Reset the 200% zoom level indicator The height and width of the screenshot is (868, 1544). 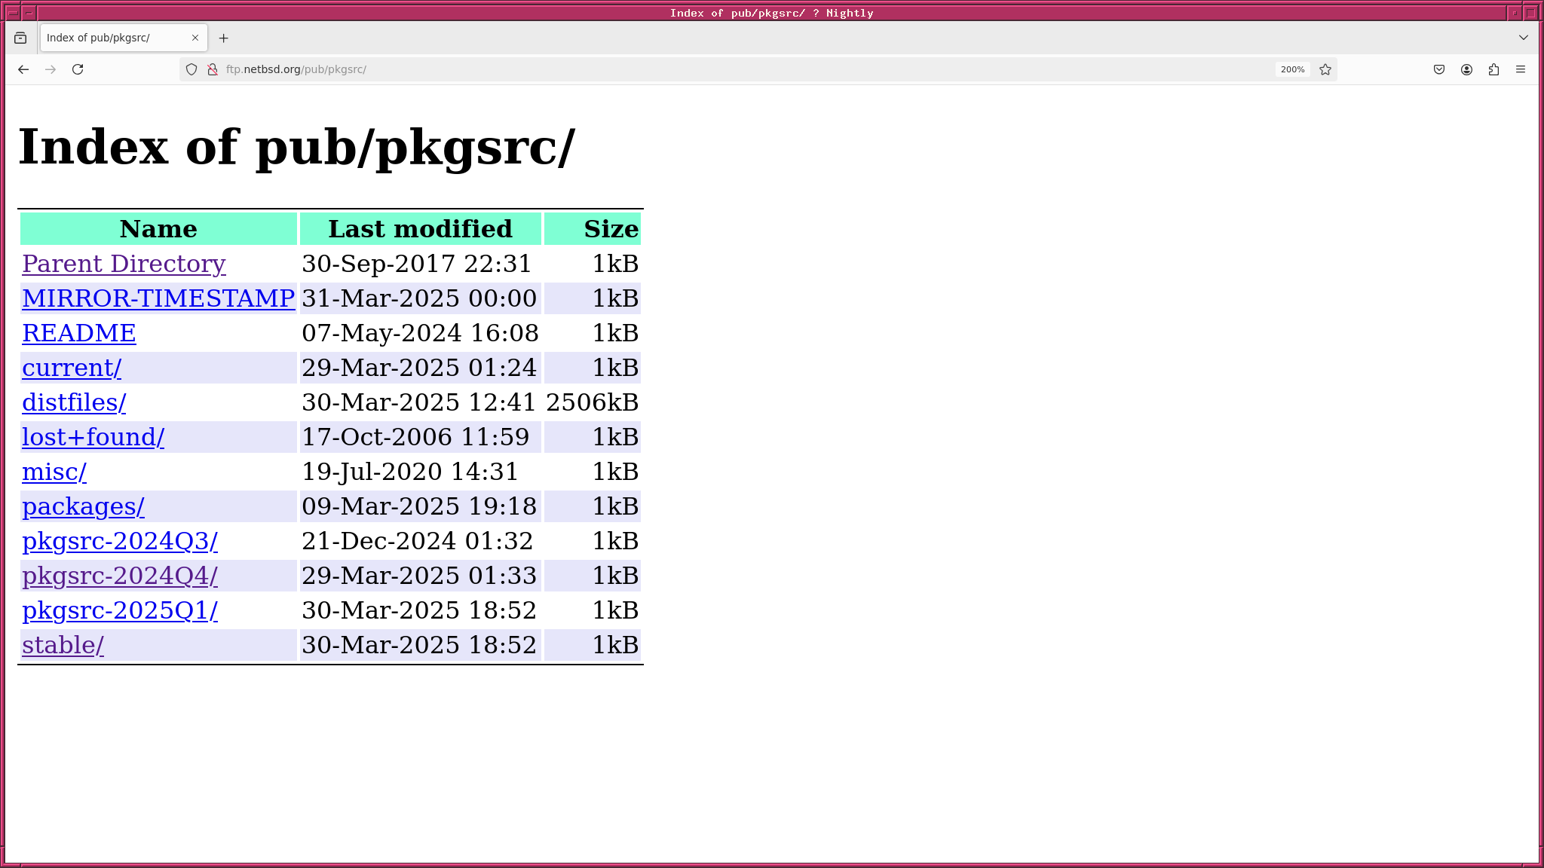pos(1292,69)
